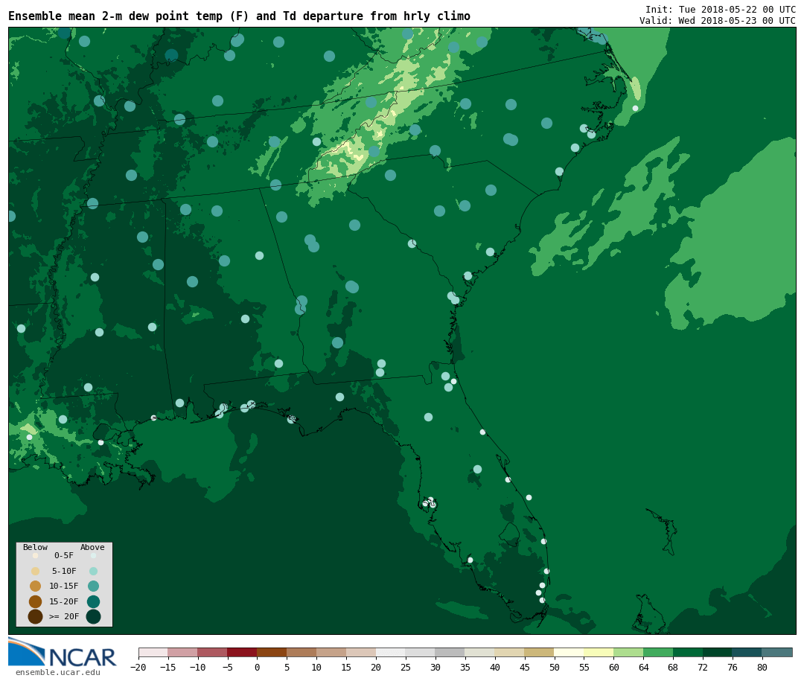Image resolution: width=804 pixels, height=681 pixels.
Task: Click the Above 15-20F dark teal legend circle
Action: click(93, 601)
